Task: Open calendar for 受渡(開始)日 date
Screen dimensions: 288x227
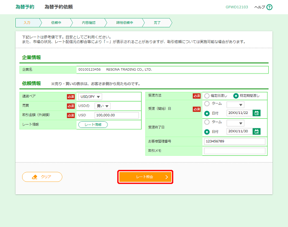Action: (x=257, y=113)
